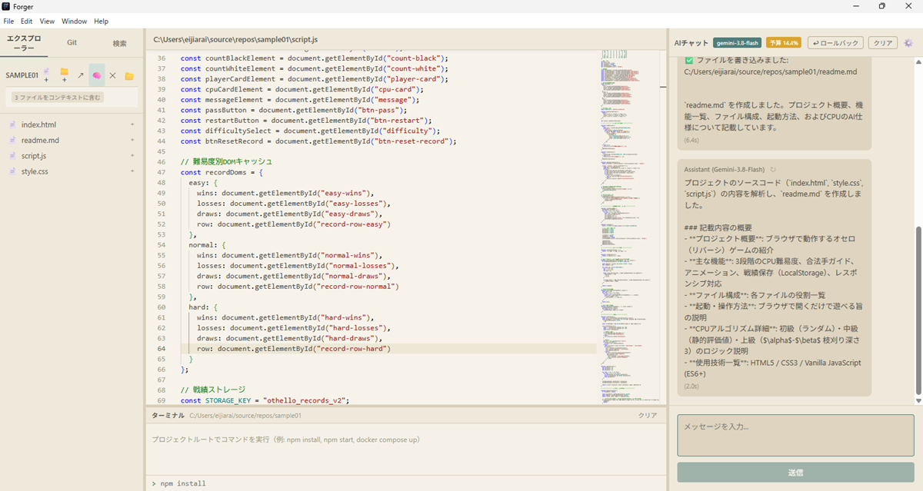Viewport: 923px width, 491px height.
Task: Click the STORAGE_KEY constant on line 69
Action: pyautogui.click(x=228, y=400)
